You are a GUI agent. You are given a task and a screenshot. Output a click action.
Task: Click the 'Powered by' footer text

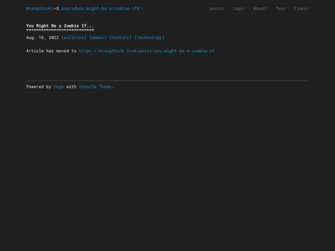[38, 87]
